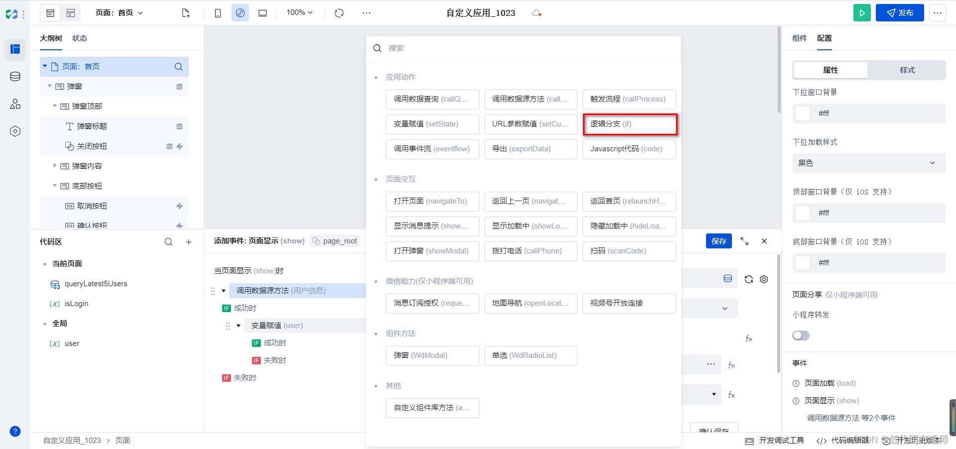The width and height of the screenshot is (956, 449).
Task: Select the 配置 tab in right panel
Action: [825, 38]
